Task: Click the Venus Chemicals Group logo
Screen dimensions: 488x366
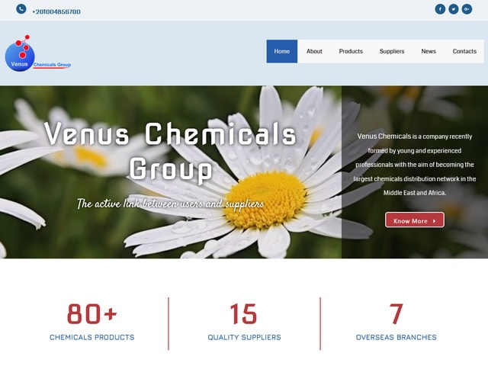Action: tap(38, 53)
